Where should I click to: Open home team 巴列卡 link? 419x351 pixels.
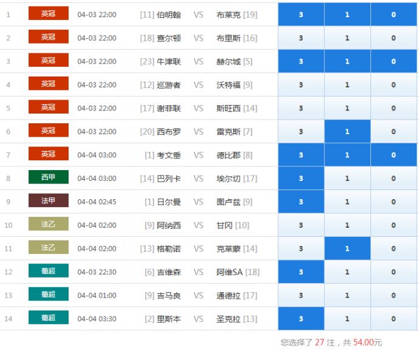(169, 179)
